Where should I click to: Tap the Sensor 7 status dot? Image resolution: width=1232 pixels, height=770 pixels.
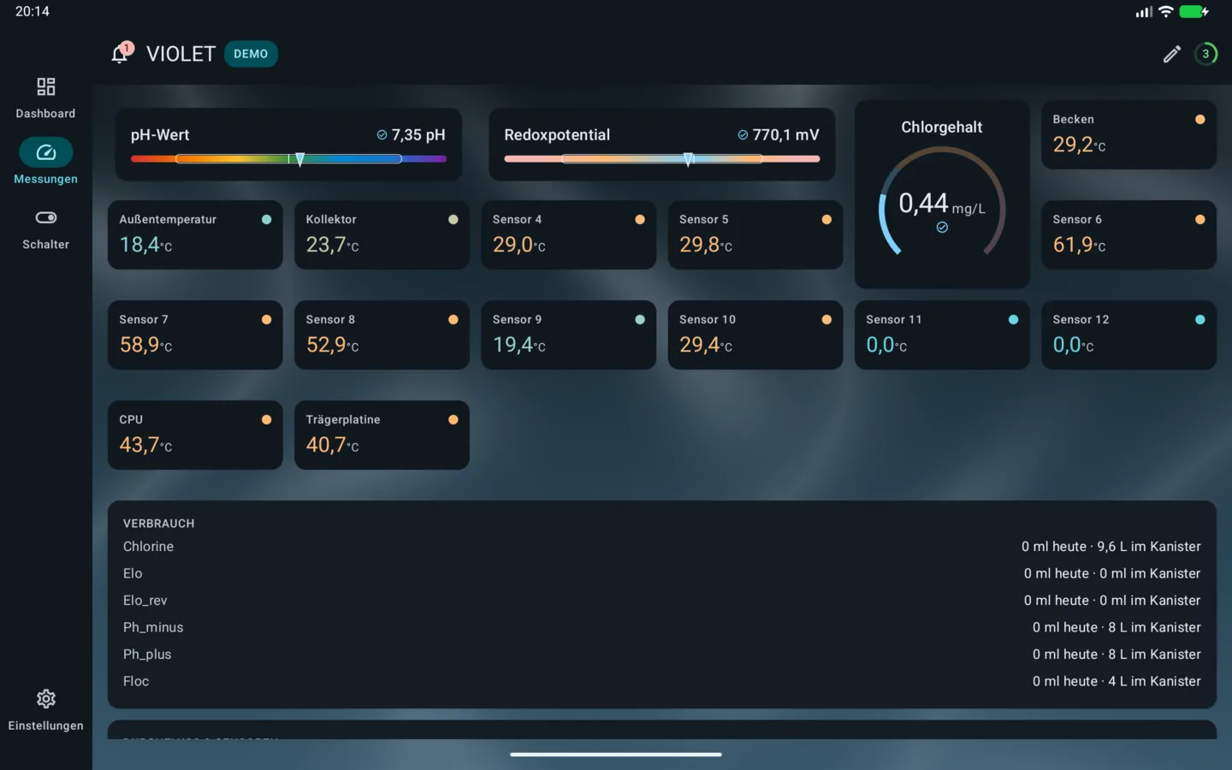pos(267,320)
